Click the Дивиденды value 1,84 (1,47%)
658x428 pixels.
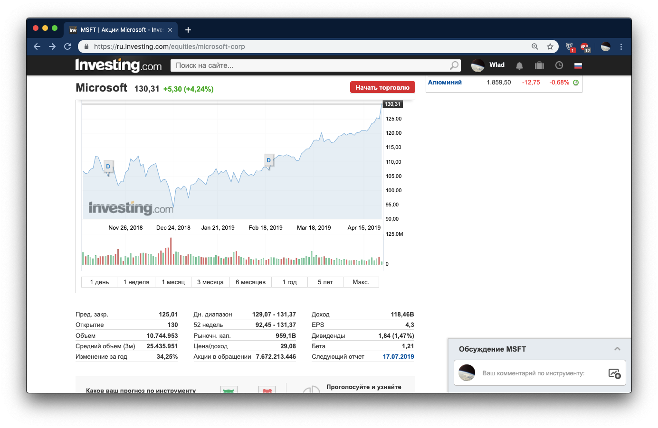(x=396, y=335)
